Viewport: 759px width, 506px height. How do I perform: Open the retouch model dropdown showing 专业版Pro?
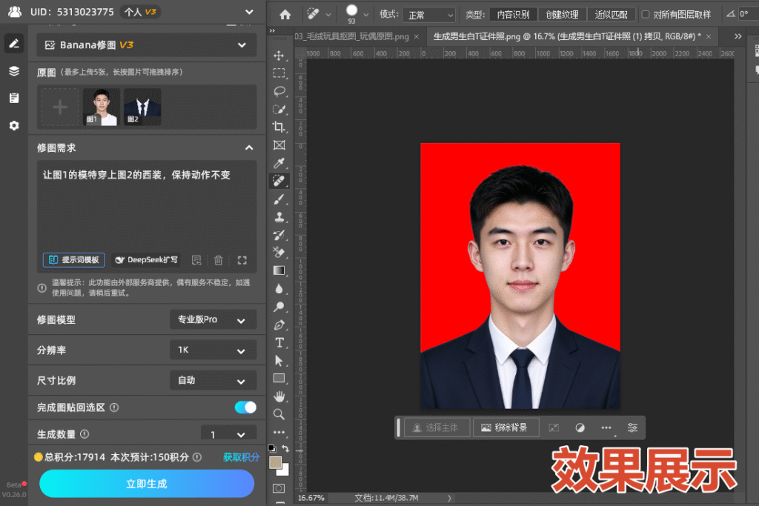click(213, 320)
